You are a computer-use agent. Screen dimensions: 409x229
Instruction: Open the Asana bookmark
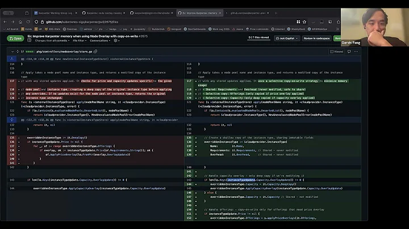coord(237,29)
